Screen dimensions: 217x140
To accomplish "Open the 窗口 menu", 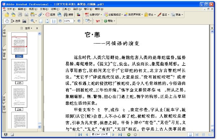I will (x=88, y=9).
